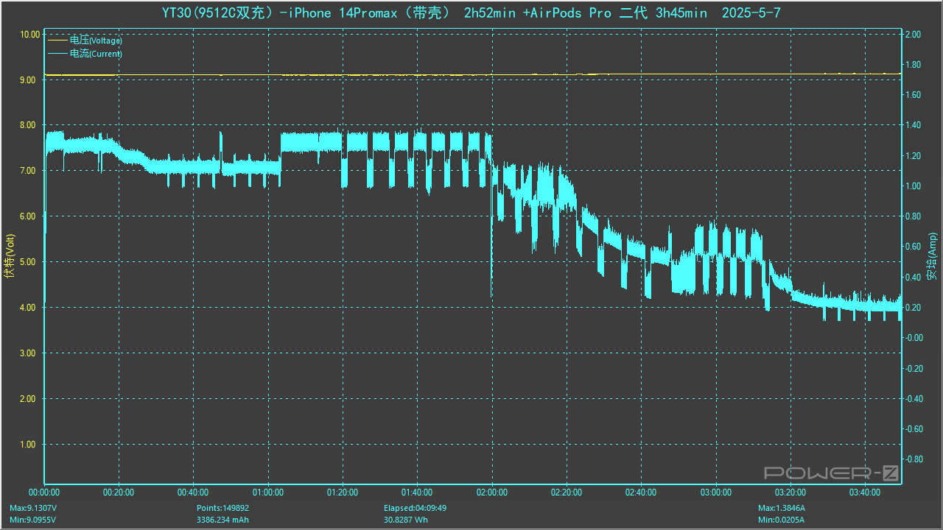The width and height of the screenshot is (943, 530).
Task: Click the Min:0.0205A current readout
Action: 781,520
